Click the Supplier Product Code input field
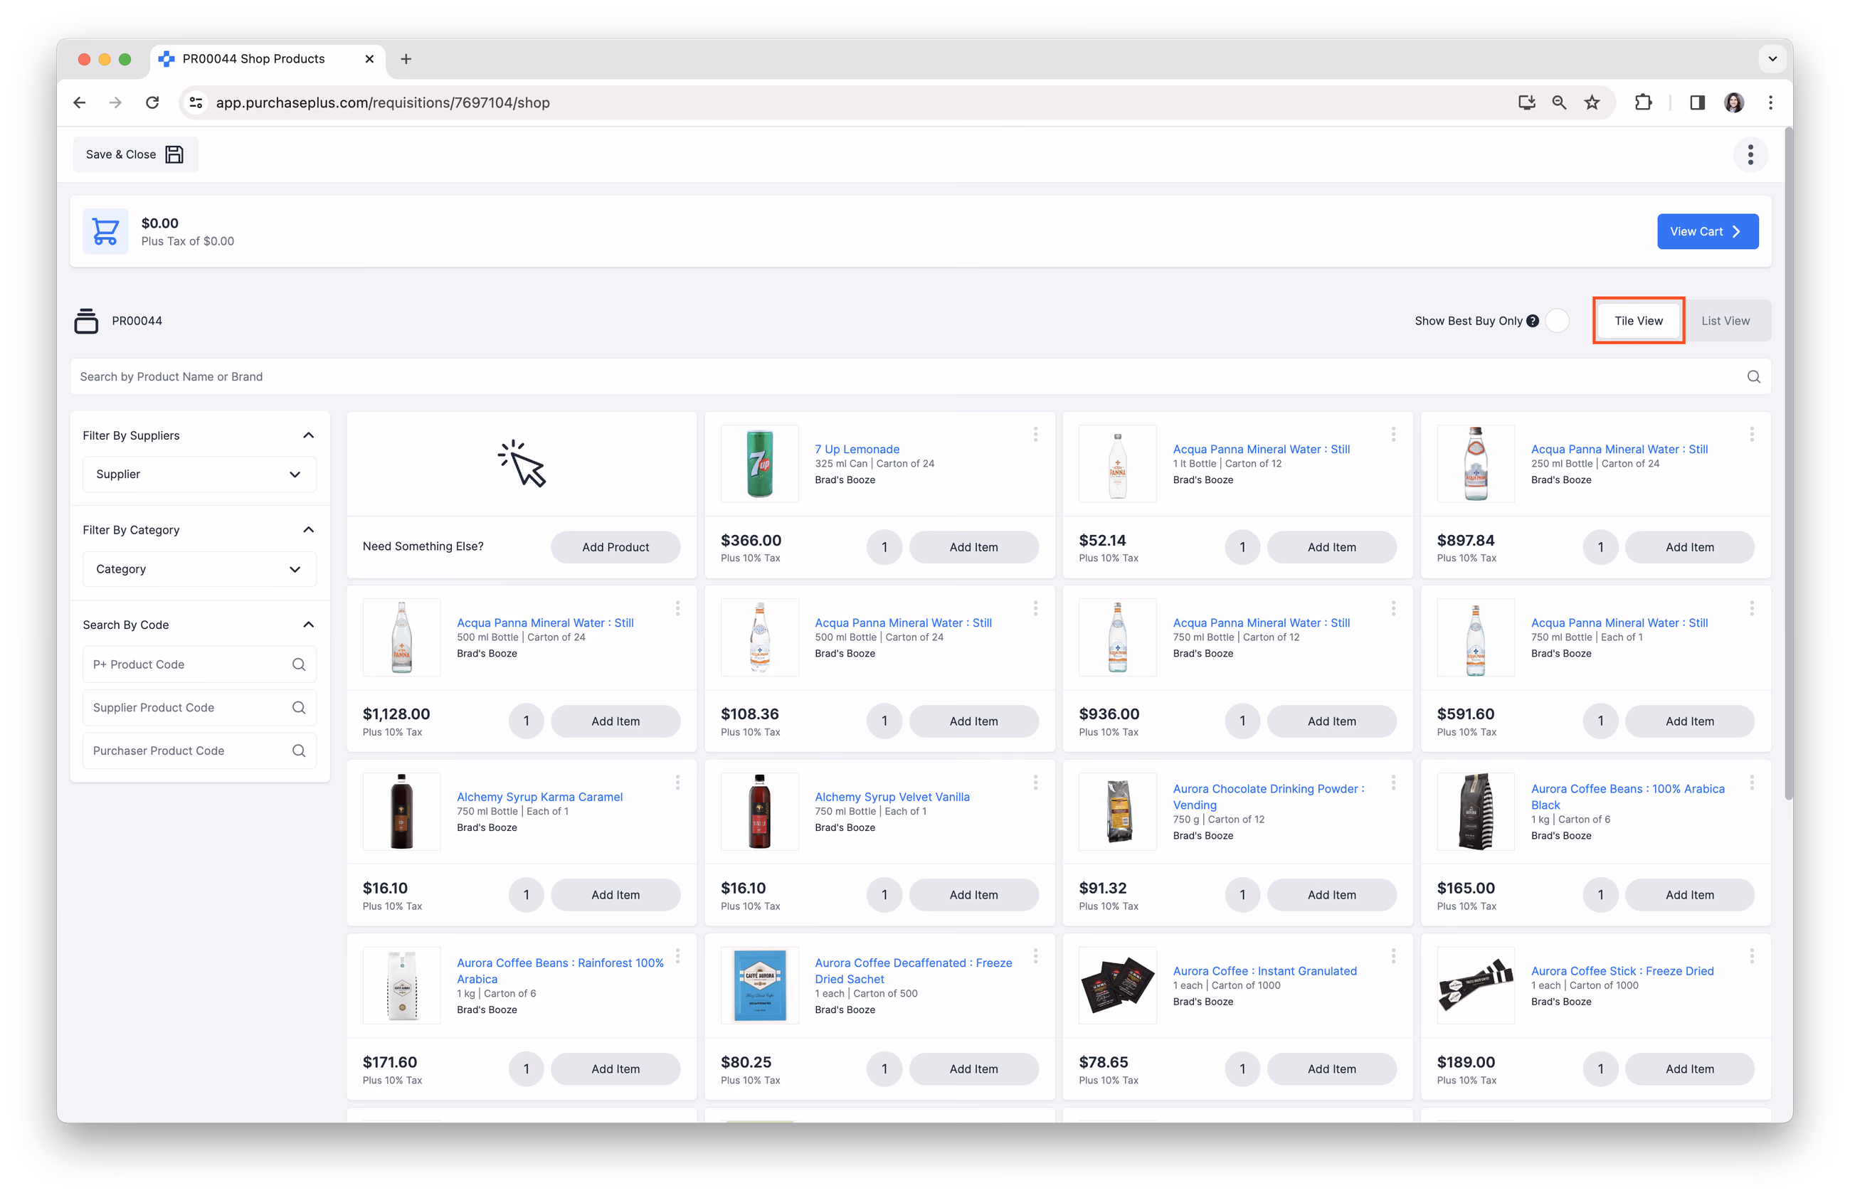 (x=199, y=708)
